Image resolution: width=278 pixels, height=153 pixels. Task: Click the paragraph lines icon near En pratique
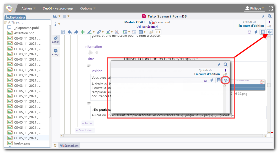tap(89, 103)
